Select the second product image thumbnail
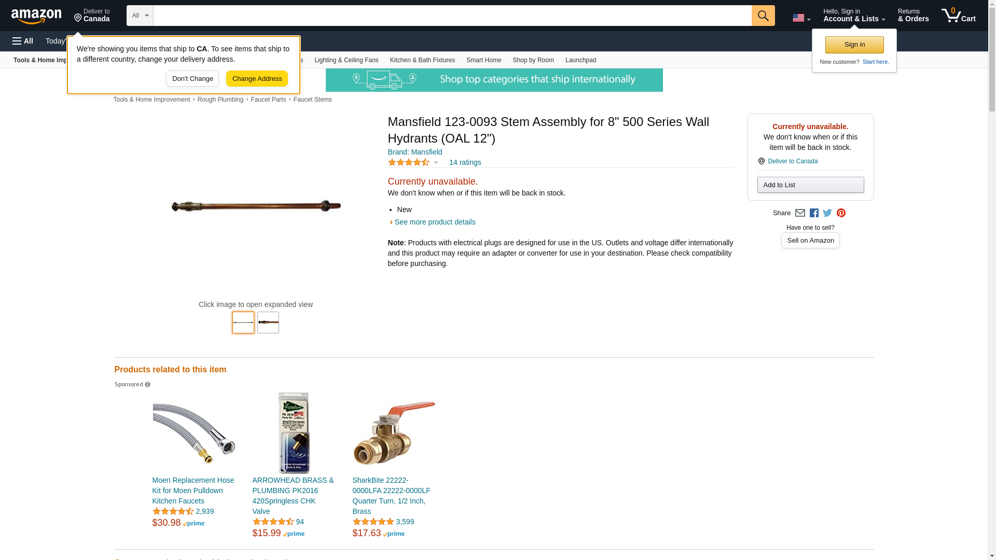The width and height of the screenshot is (996, 560). tap(268, 323)
